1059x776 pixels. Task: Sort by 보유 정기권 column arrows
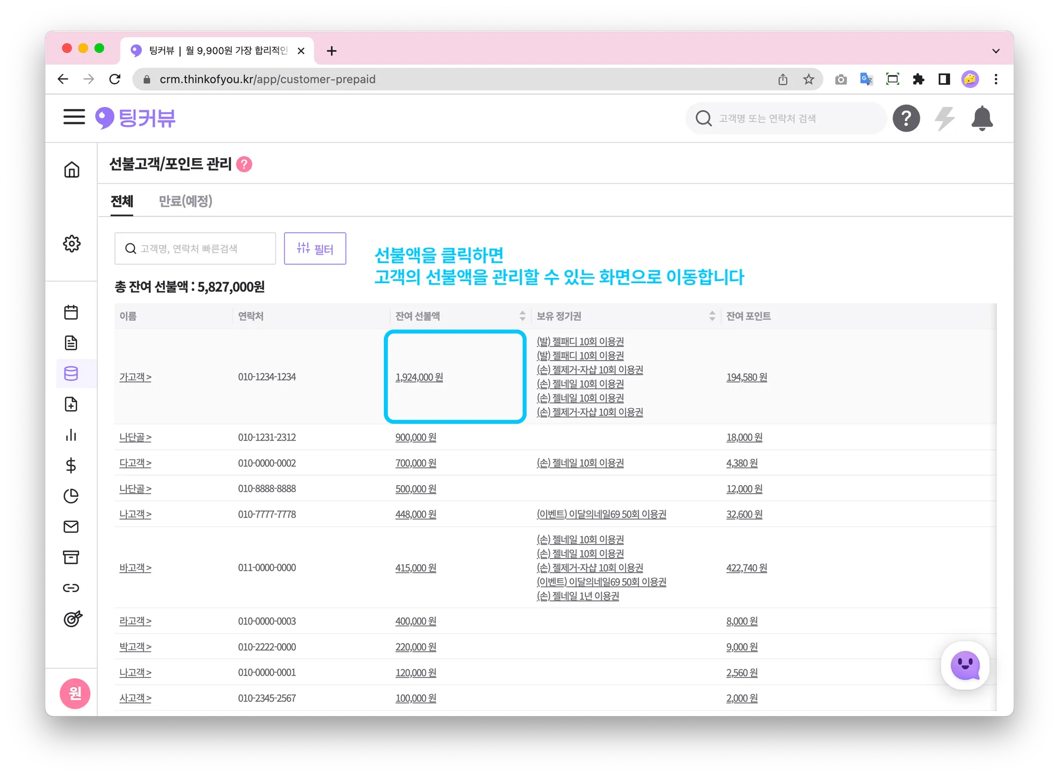712,316
